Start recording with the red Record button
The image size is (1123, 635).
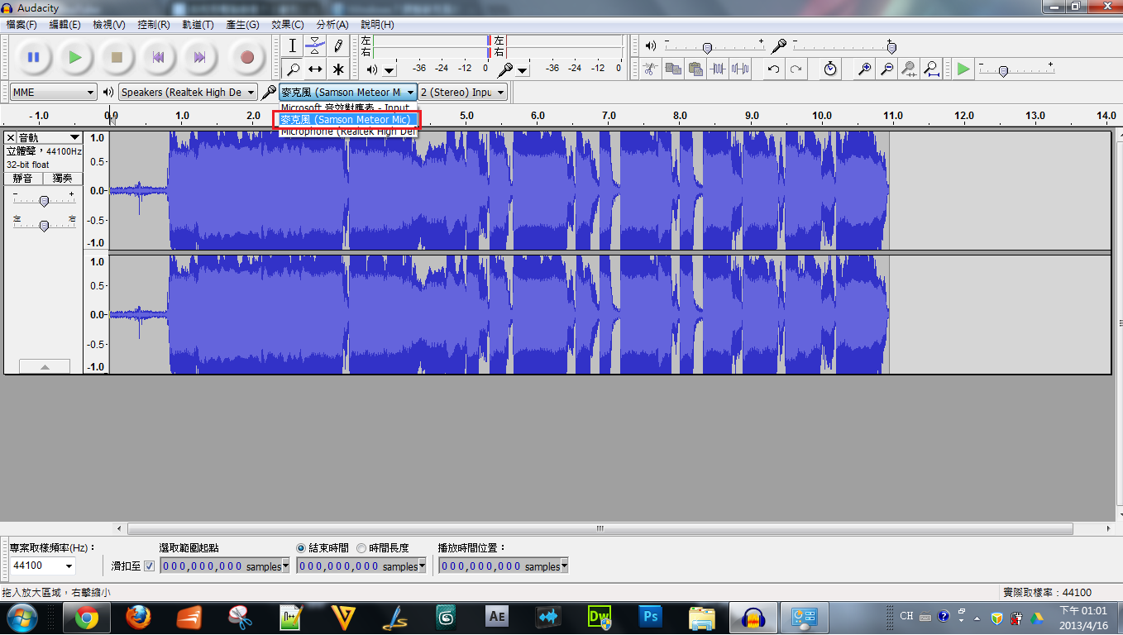click(246, 57)
